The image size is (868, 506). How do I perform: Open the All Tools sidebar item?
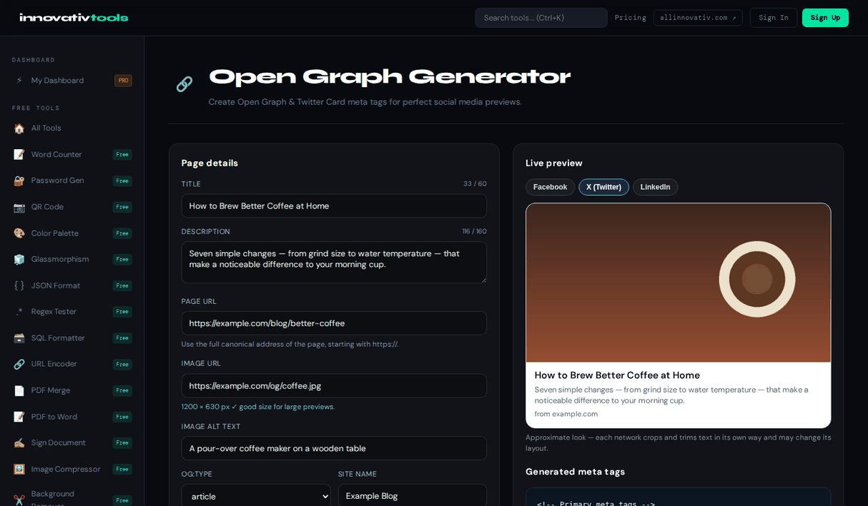(72, 128)
